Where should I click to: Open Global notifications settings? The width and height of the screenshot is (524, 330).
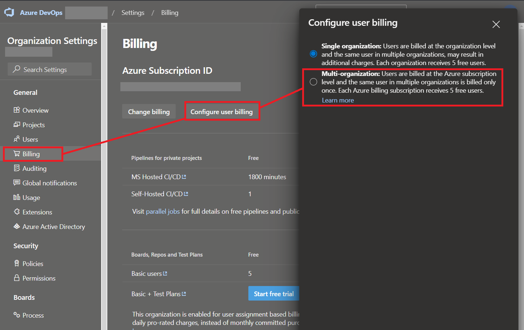(49, 183)
